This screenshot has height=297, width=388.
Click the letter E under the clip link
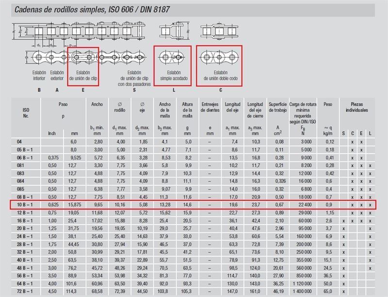click(x=83, y=90)
